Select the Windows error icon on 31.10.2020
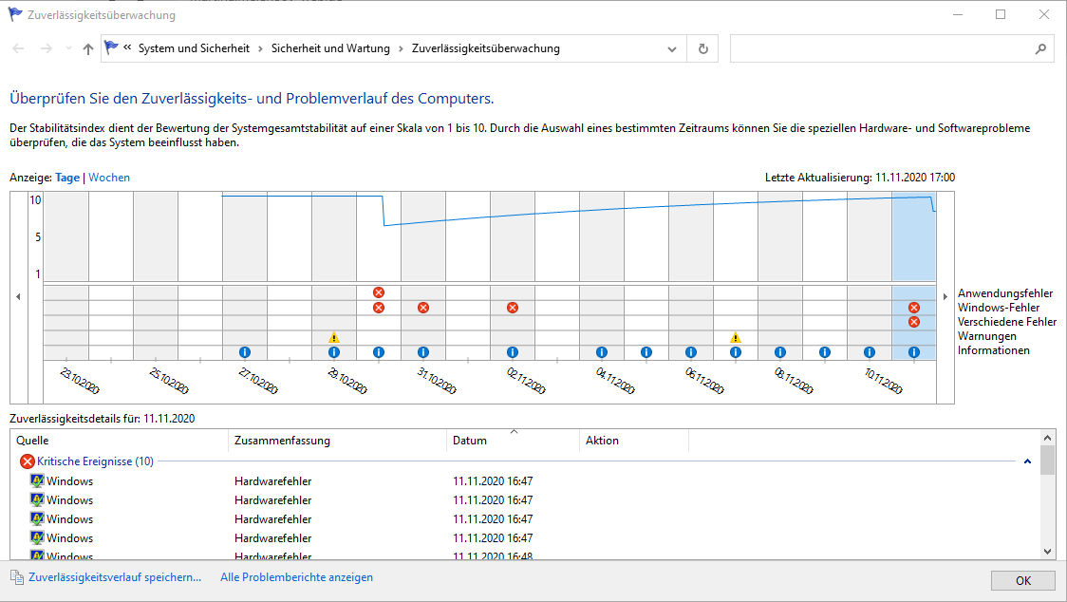Screen dimensions: 1067x602 (x=423, y=307)
